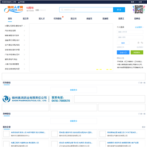
Task: Click the 忘记密码 link
Action: (140, 47)
